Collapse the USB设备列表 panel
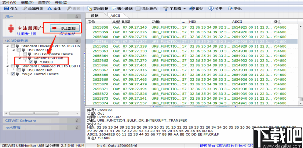The image size is (303, 148). (77, 41)
